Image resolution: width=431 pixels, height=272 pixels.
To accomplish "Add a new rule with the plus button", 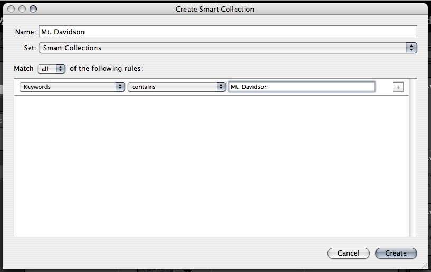I will click(398, 87).
